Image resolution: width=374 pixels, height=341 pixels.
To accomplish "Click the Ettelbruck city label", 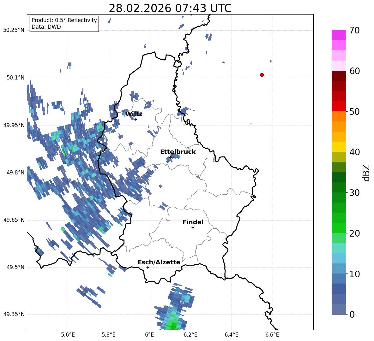I will (178, 152).
